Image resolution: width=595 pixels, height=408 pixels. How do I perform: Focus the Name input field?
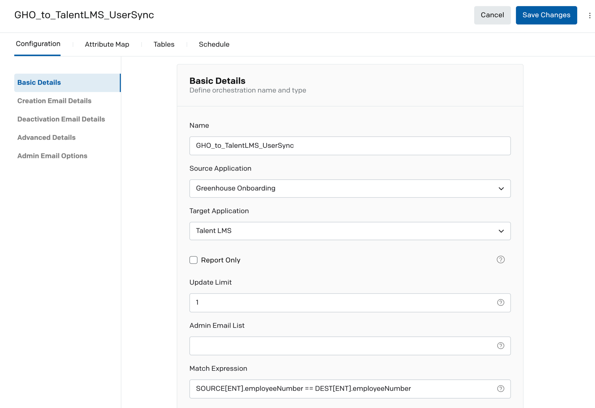click(350, 146)
